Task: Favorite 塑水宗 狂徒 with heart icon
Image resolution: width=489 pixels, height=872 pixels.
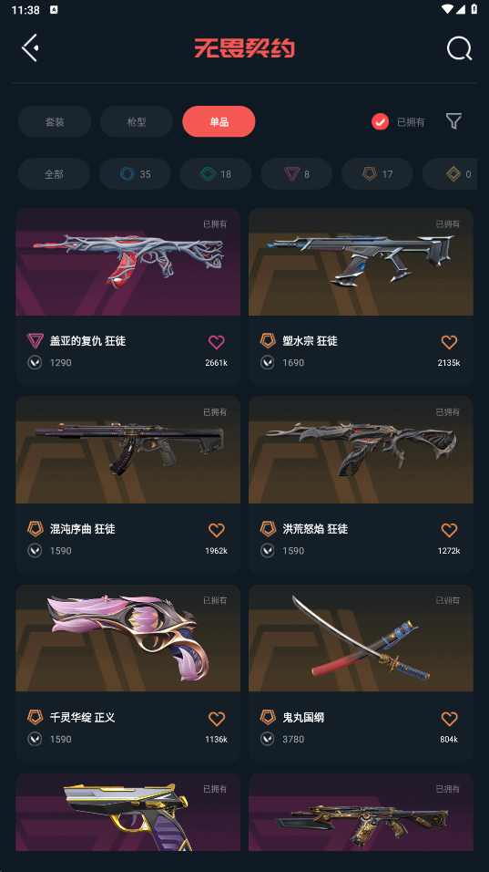Action: click(x=449, y=341)
